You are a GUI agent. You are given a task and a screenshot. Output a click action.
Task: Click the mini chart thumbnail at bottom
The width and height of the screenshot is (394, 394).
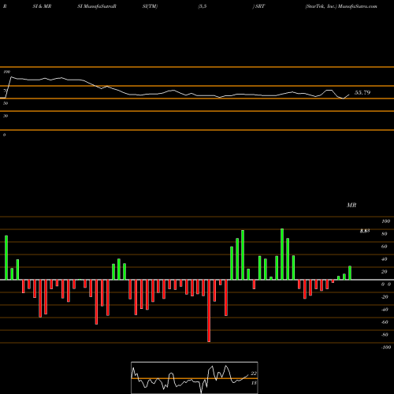195,377
